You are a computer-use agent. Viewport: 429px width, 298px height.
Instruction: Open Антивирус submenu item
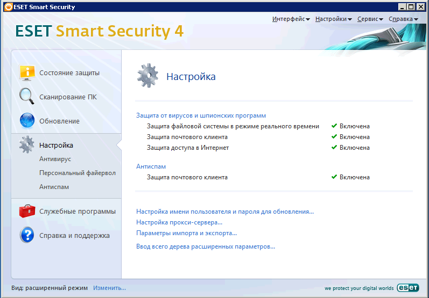click(55, 159)
